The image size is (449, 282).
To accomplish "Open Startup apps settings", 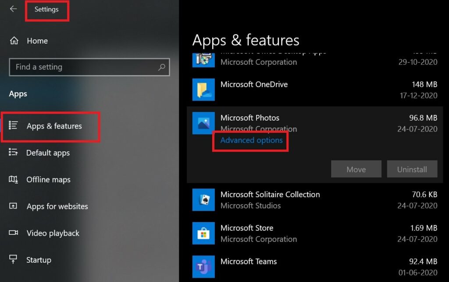I will point(39,260).
